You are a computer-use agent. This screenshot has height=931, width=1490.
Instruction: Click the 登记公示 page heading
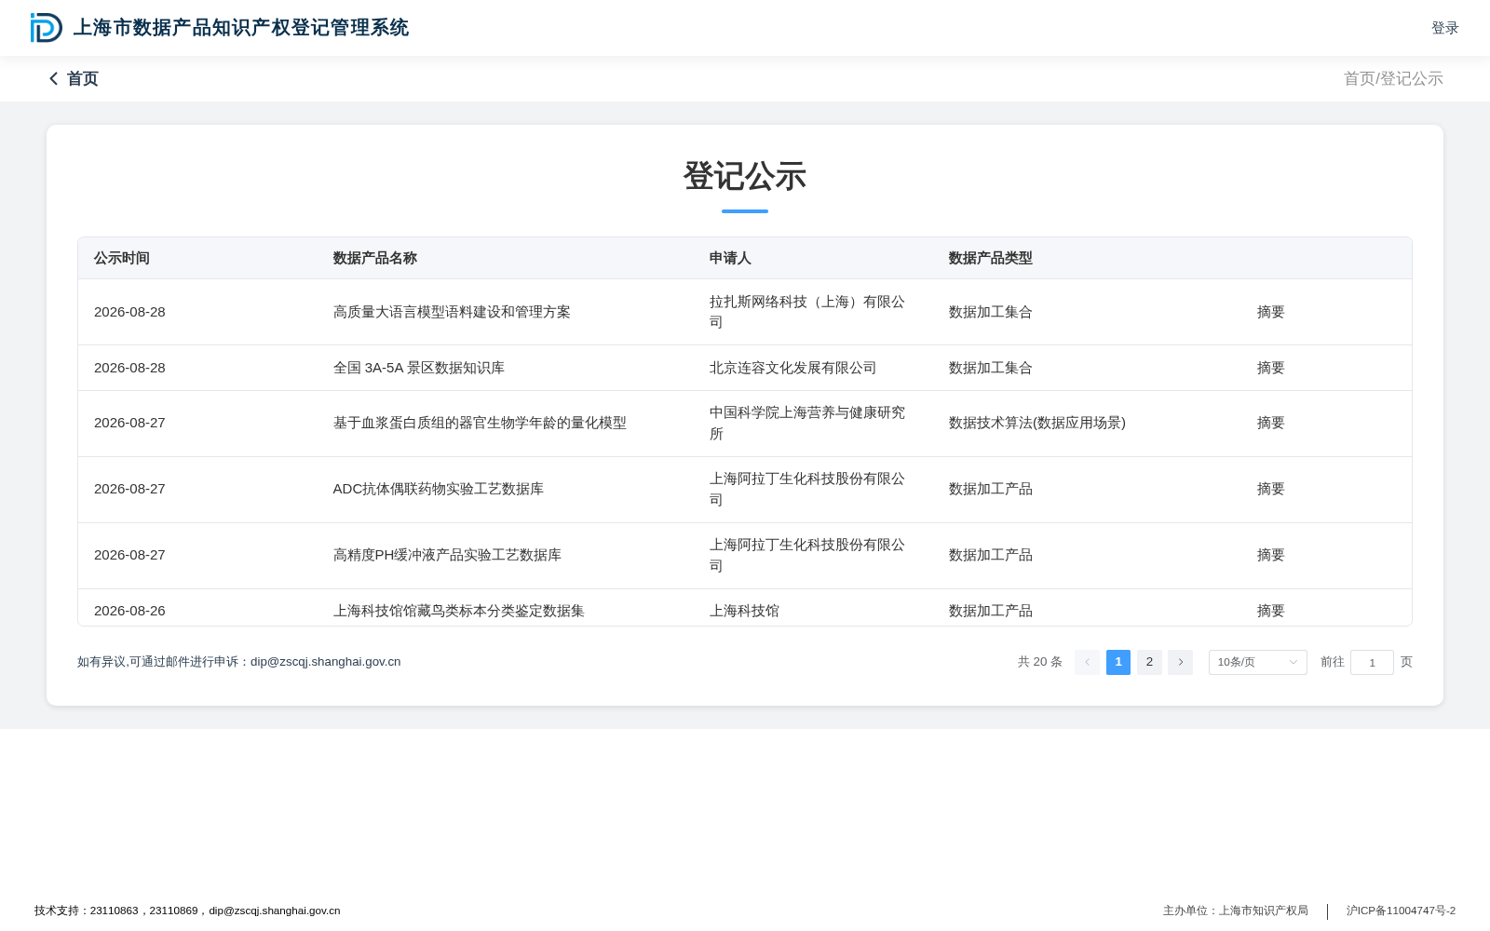click(745, 176)
